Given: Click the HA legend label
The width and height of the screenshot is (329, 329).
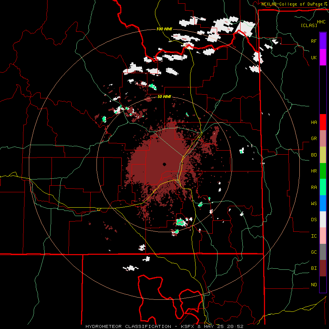Looking at the screenshot, I should coord(314,122).
